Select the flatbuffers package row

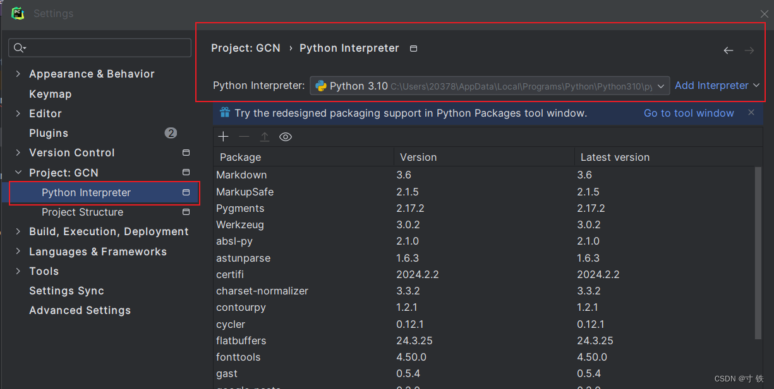(484, 340)
